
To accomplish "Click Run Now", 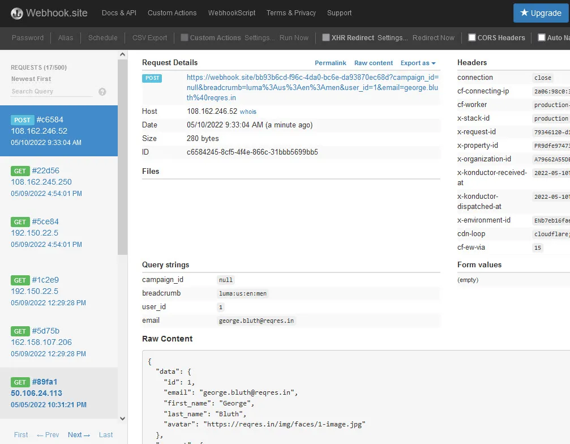I will coord(294,38).
